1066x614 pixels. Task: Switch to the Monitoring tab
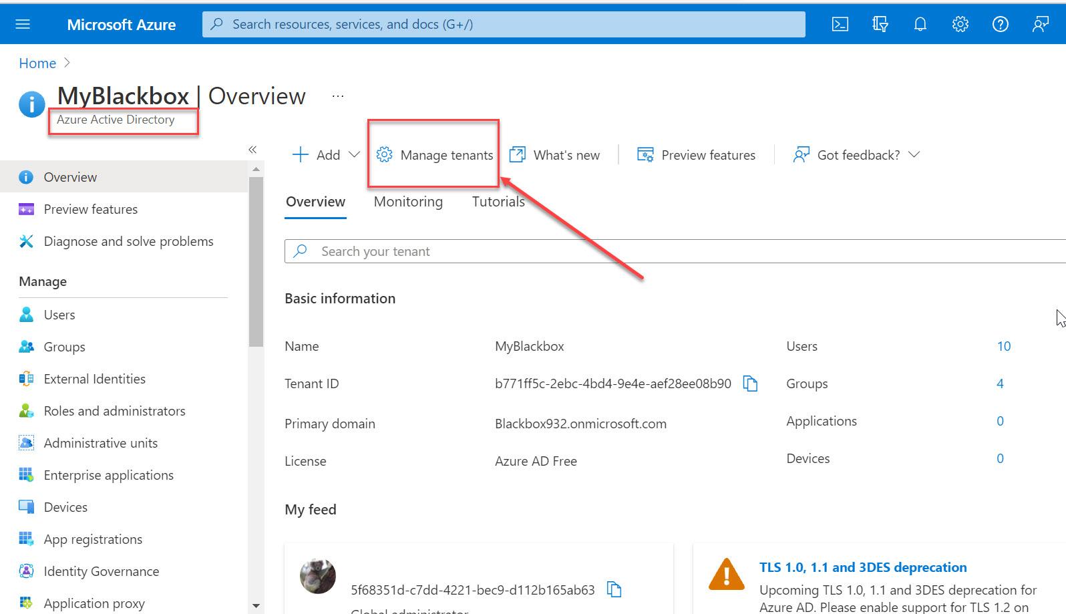tap(408, 202)
